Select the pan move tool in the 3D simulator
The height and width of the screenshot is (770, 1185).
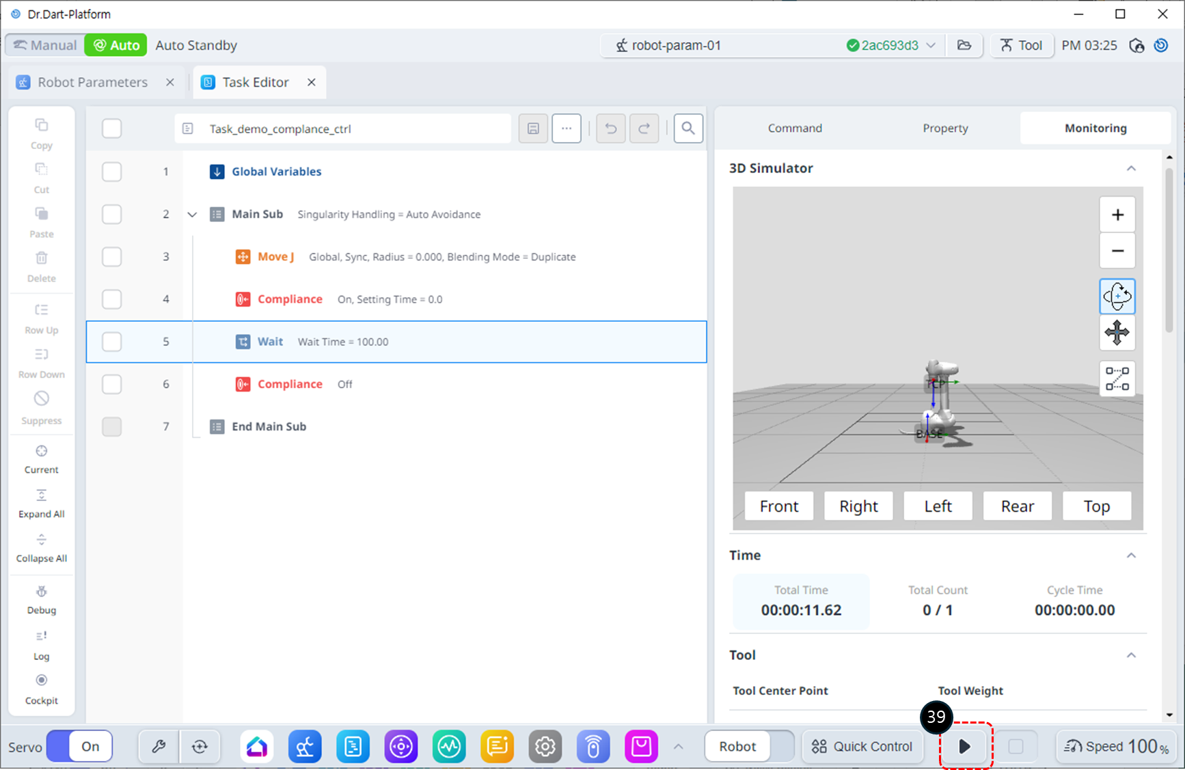pos(1117,333)
